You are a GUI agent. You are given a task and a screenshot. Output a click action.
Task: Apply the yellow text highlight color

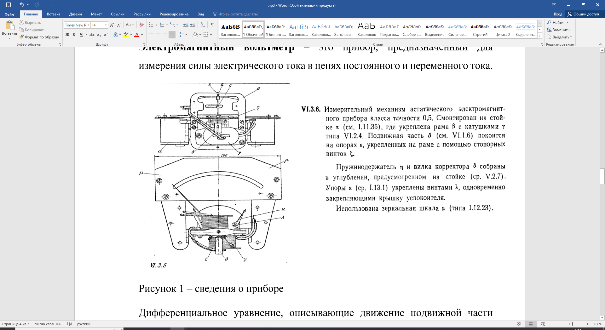coord(126,35)
